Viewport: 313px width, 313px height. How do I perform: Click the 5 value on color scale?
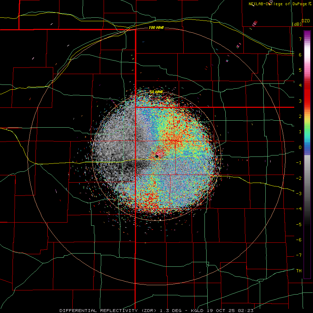(x=300, y=70)
